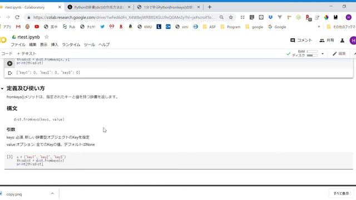Click the rtest.ipynb notebook title
Image resolution: width=356 pixels, height=200 pixels.
28,37
